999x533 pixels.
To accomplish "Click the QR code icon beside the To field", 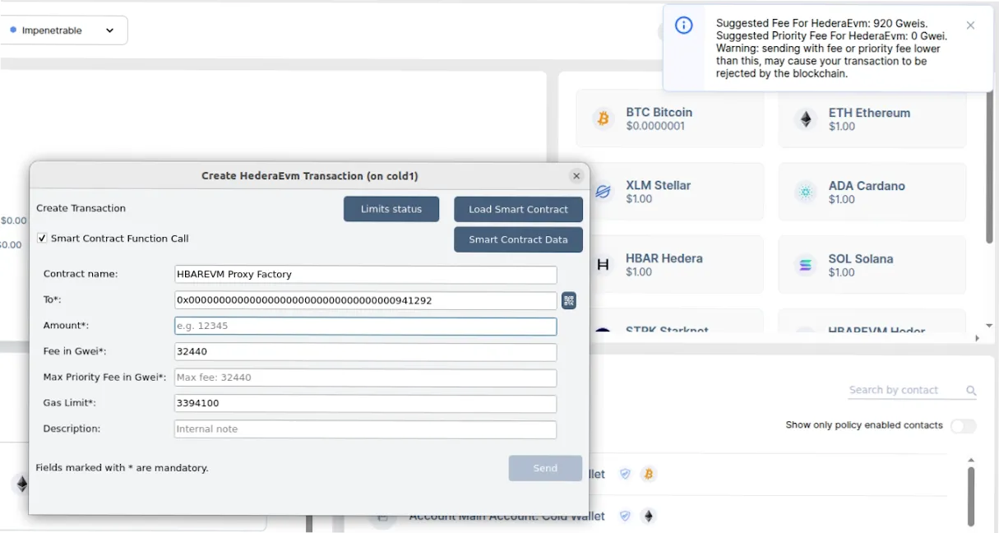I will tap(569, 301).
